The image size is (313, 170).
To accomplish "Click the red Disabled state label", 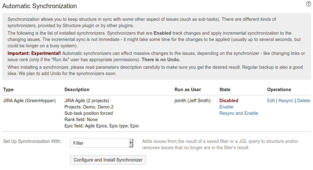I will tap(229, 101).
